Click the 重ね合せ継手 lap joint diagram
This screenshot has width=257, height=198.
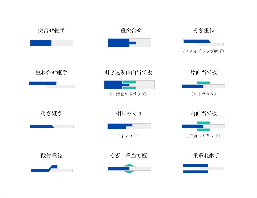click(52, 85)
